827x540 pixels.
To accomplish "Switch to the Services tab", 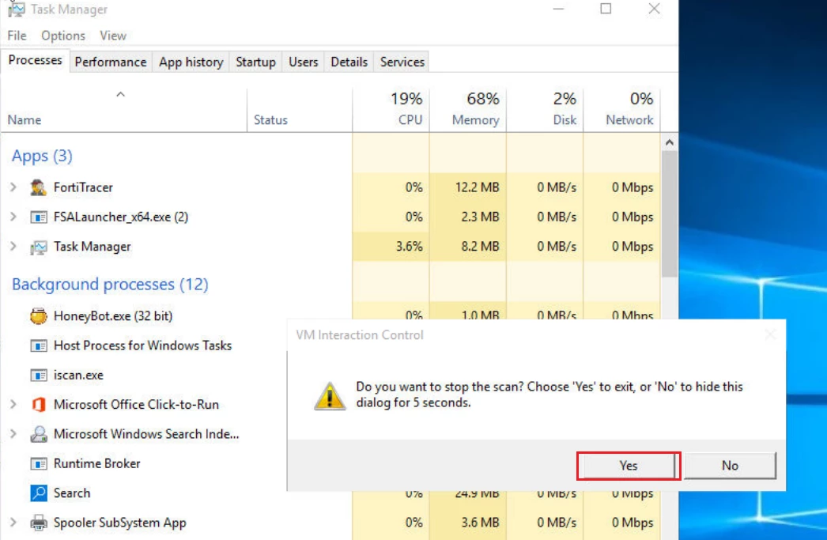I will (402, 62).
